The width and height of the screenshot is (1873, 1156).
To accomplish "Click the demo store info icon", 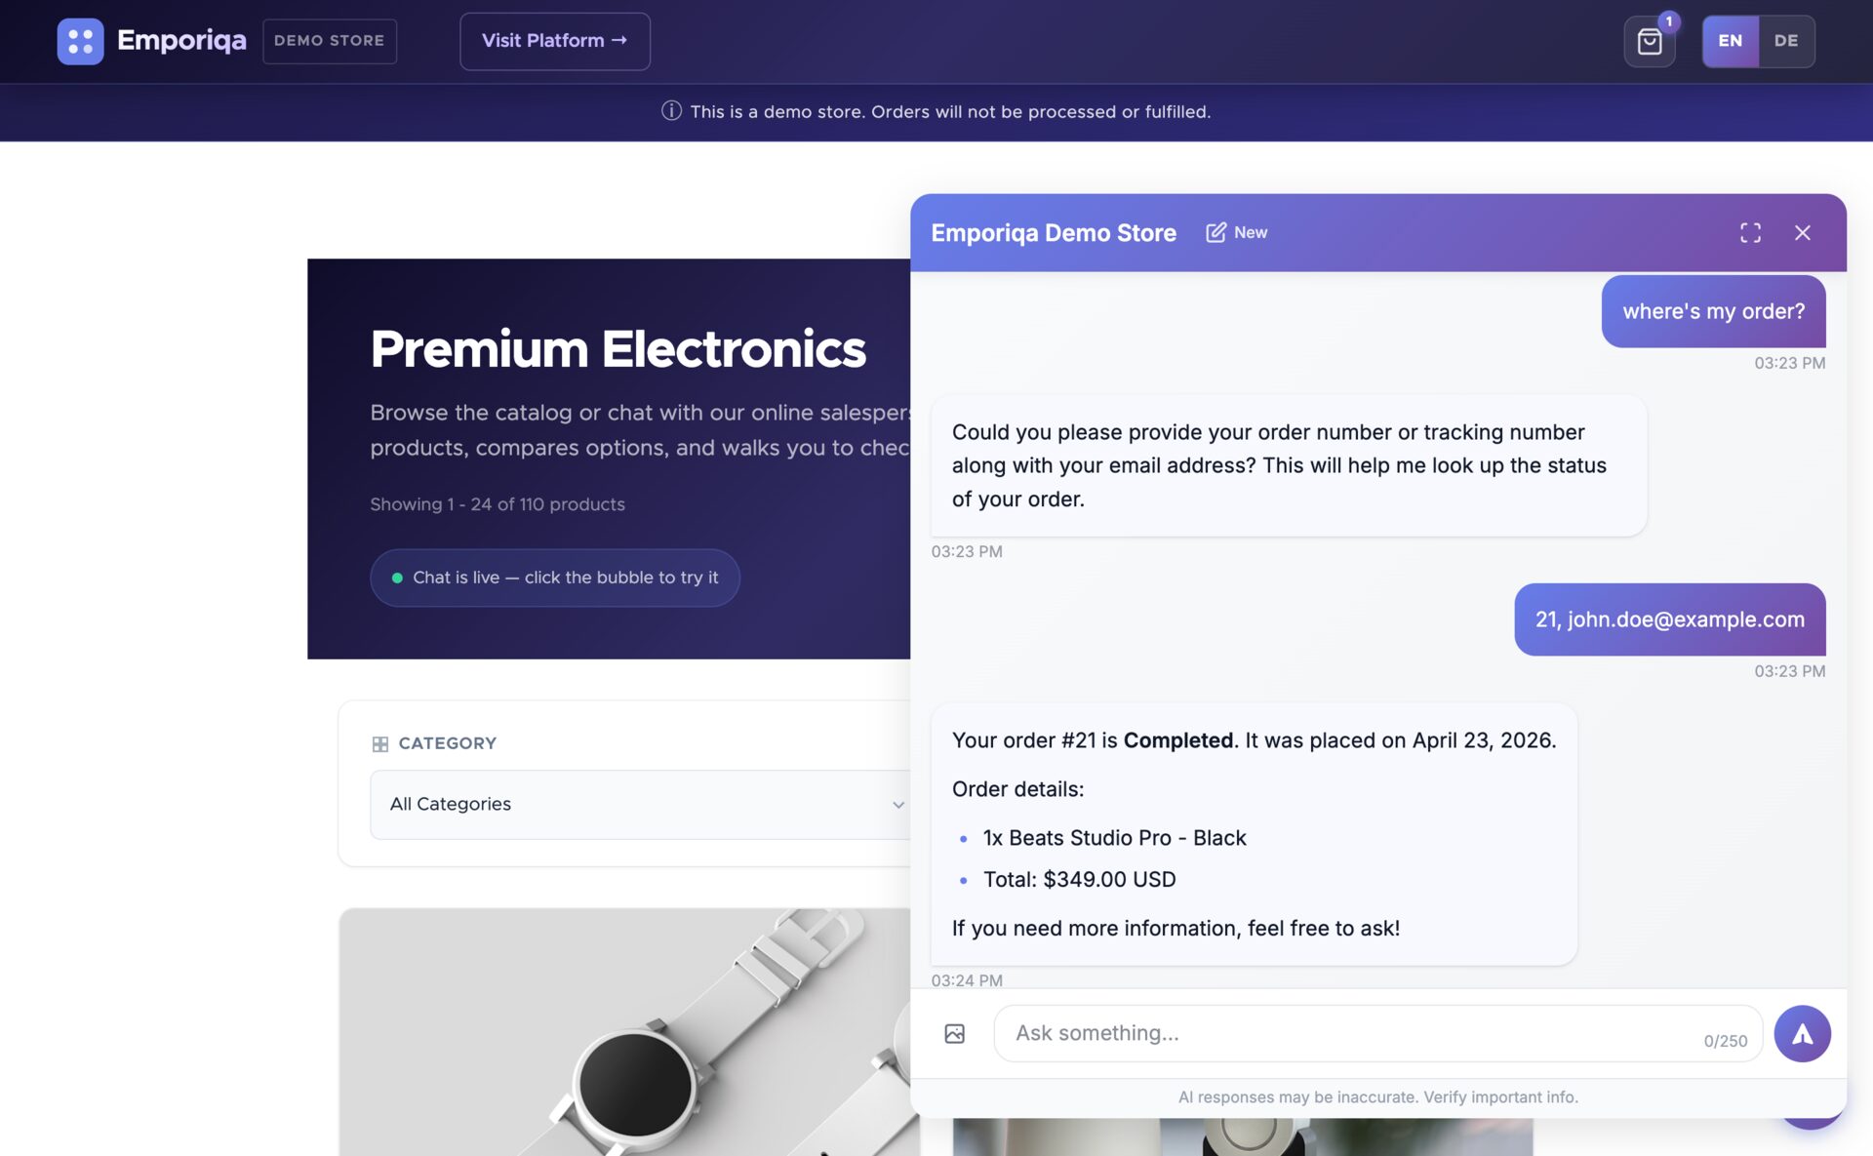I will pyautogui.click(x=671, y=111).
